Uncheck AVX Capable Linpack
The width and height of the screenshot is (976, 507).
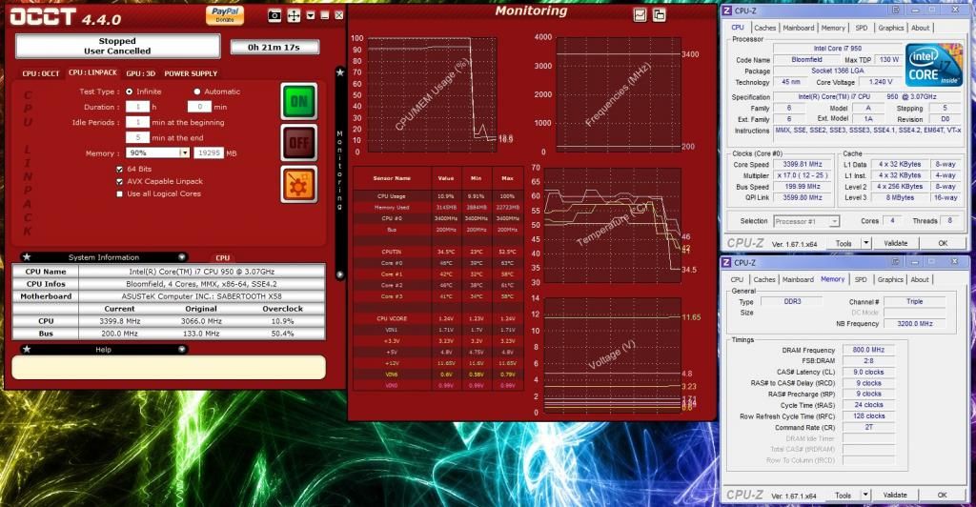pos(119,182)
